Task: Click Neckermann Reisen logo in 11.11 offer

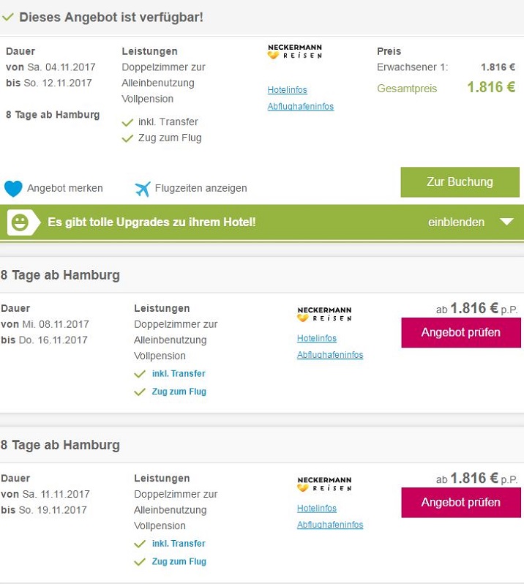Action: (324, 483)
